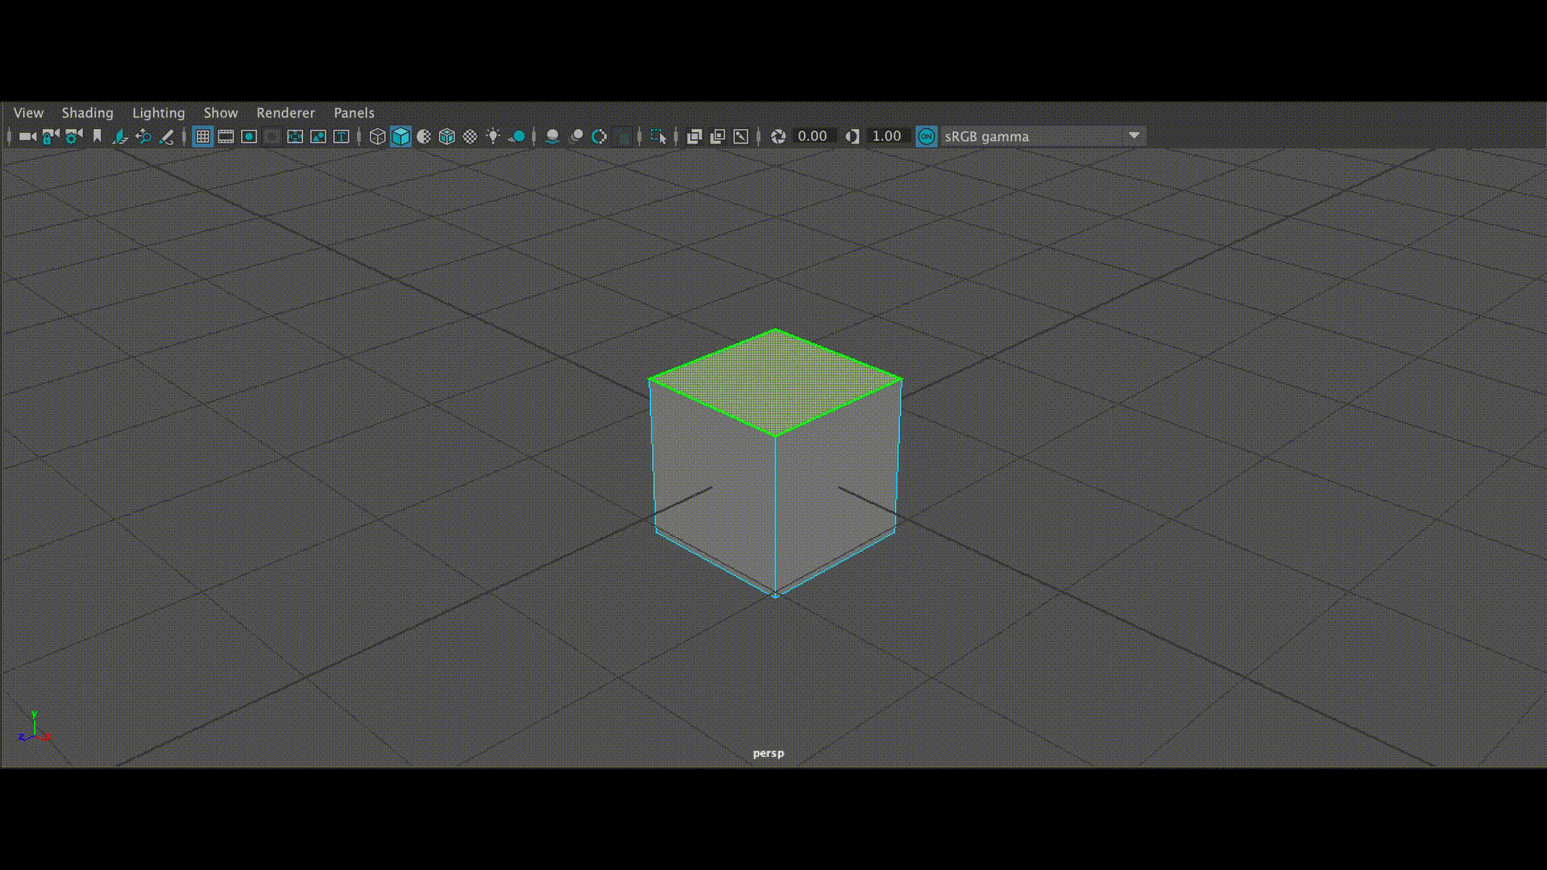Activate smooth shade all mode
Image resolution: width=1547 pixels, height=870 pixels.
pos(400,136)
